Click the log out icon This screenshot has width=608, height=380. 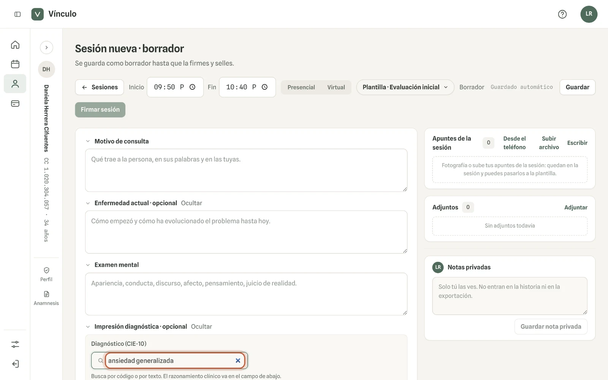[15, 364]
